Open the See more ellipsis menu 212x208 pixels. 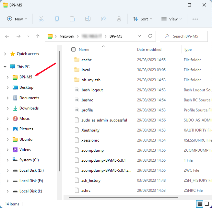click(195, 19)
